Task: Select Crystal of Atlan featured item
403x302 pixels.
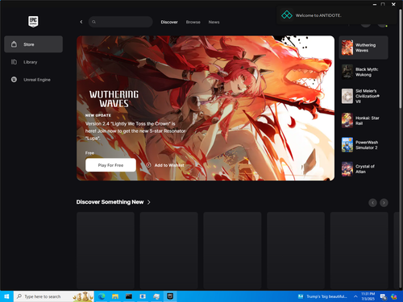Action: [364, 169]
